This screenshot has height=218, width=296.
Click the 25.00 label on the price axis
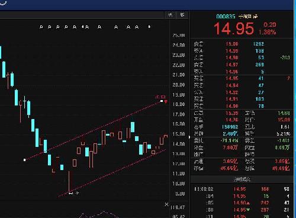(x=179, y=36)
